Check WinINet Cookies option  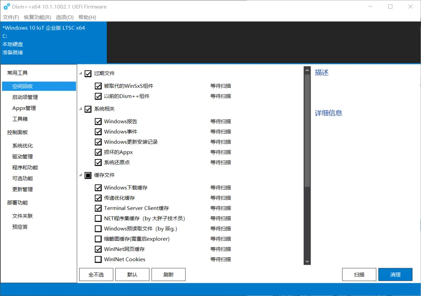[98, 259]
